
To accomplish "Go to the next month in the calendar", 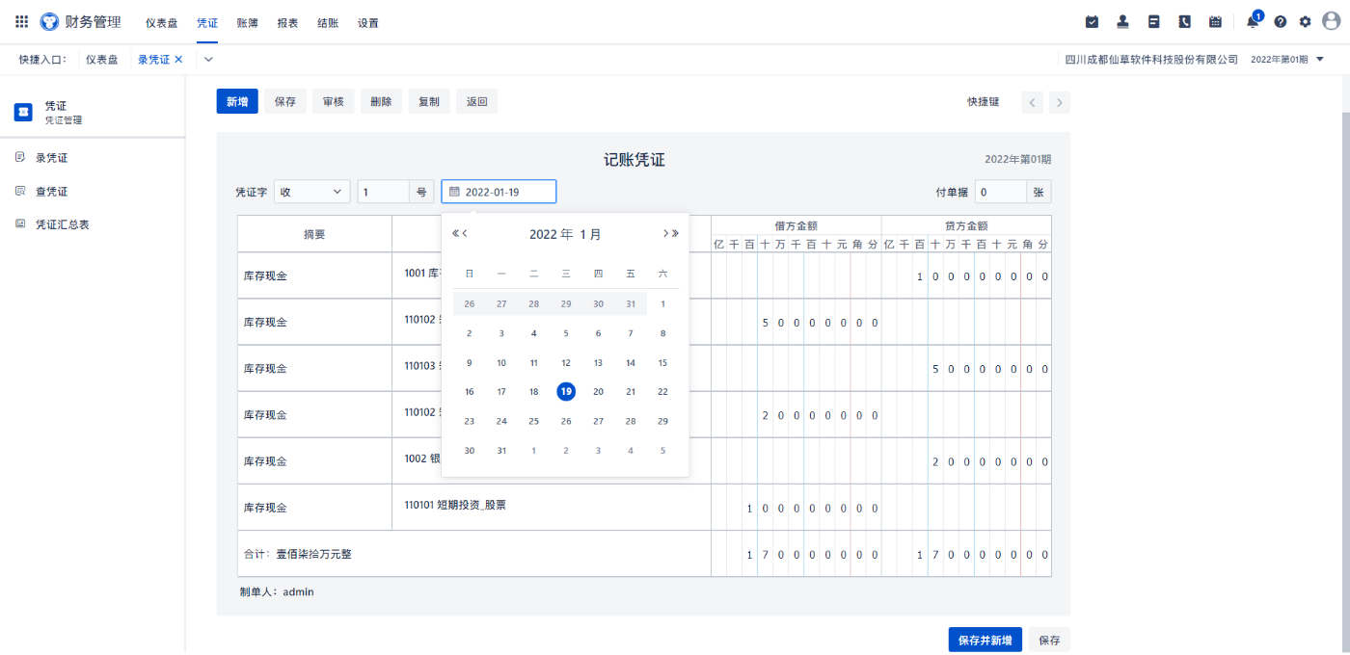I will pos(665,233).
